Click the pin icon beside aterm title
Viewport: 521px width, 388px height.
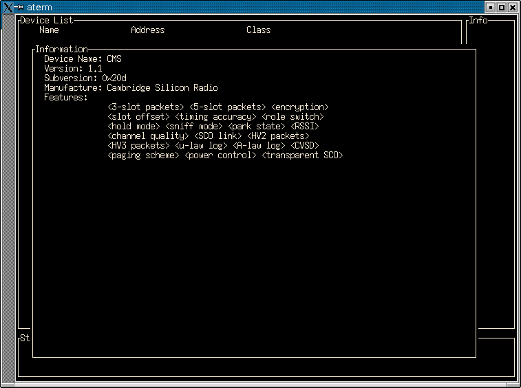[19, 8]
